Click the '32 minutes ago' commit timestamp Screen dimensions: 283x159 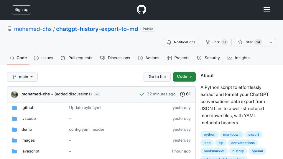pos(161,94)
